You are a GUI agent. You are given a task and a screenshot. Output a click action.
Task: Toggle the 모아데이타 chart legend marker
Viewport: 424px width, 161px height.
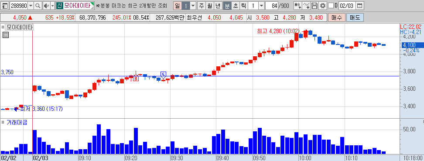coord(3,27)
